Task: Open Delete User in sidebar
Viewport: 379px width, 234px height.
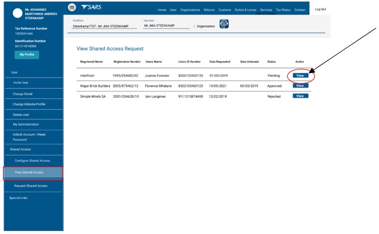Action: [21, 115]
